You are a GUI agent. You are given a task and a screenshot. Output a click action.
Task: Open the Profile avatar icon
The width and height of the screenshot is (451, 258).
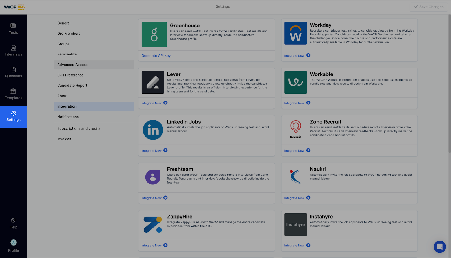[x=14, y=243]
